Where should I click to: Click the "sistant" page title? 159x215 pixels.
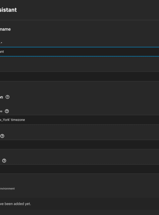pyautogui.click(x=8, y=10)
